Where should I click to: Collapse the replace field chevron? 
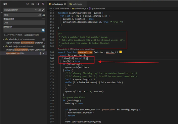tap(2, 12)
